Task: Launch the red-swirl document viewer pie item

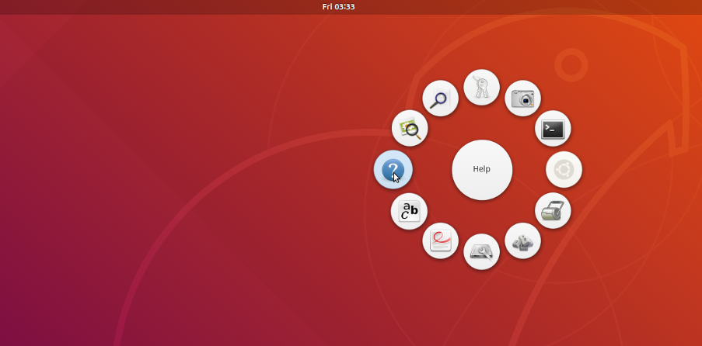Action: 440,241
